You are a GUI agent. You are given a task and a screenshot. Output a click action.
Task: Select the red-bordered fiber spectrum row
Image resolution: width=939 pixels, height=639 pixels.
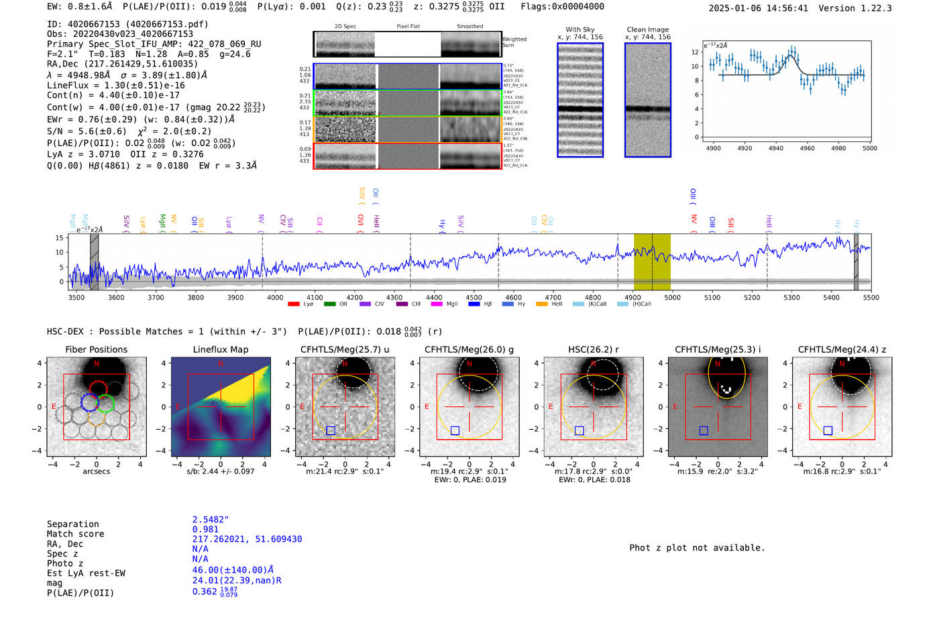(x=407, y=156)
